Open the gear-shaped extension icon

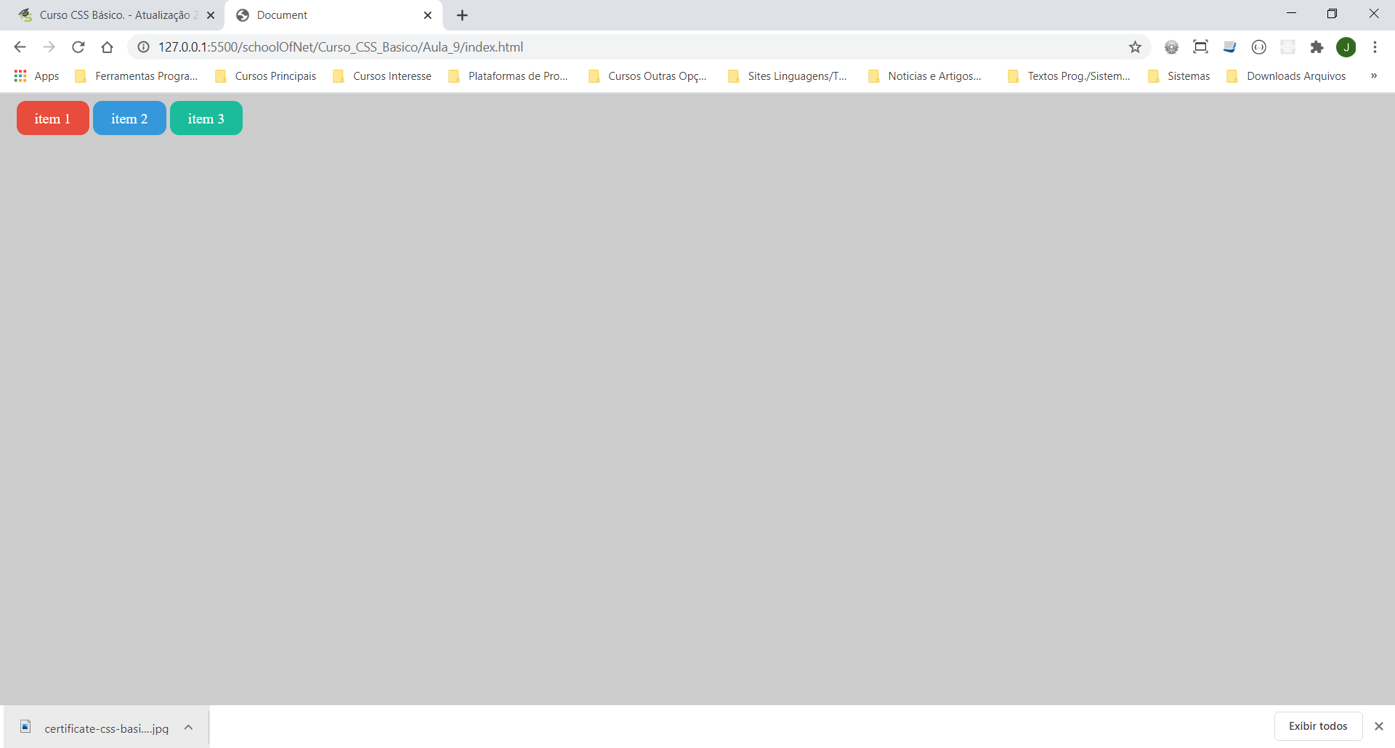pos(1171,47)
